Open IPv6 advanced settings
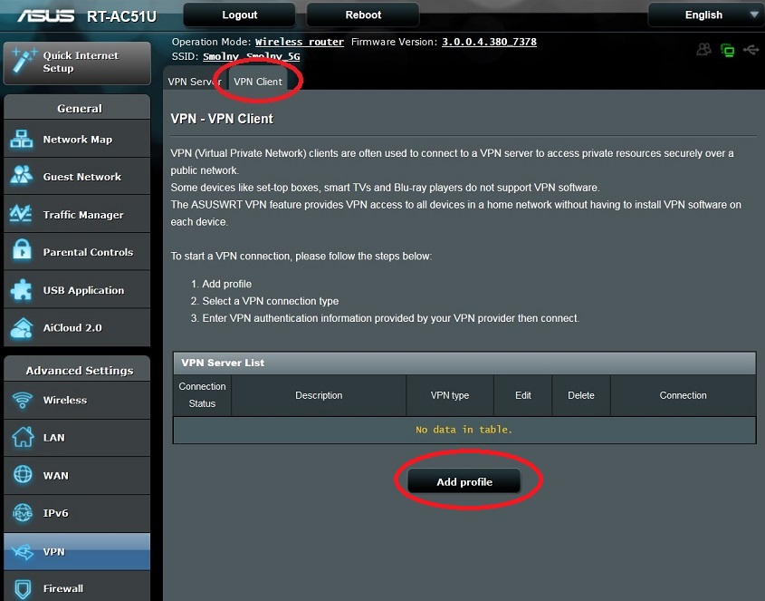The width and height of the screenshot is (765, 601). (x=77, y=513)
